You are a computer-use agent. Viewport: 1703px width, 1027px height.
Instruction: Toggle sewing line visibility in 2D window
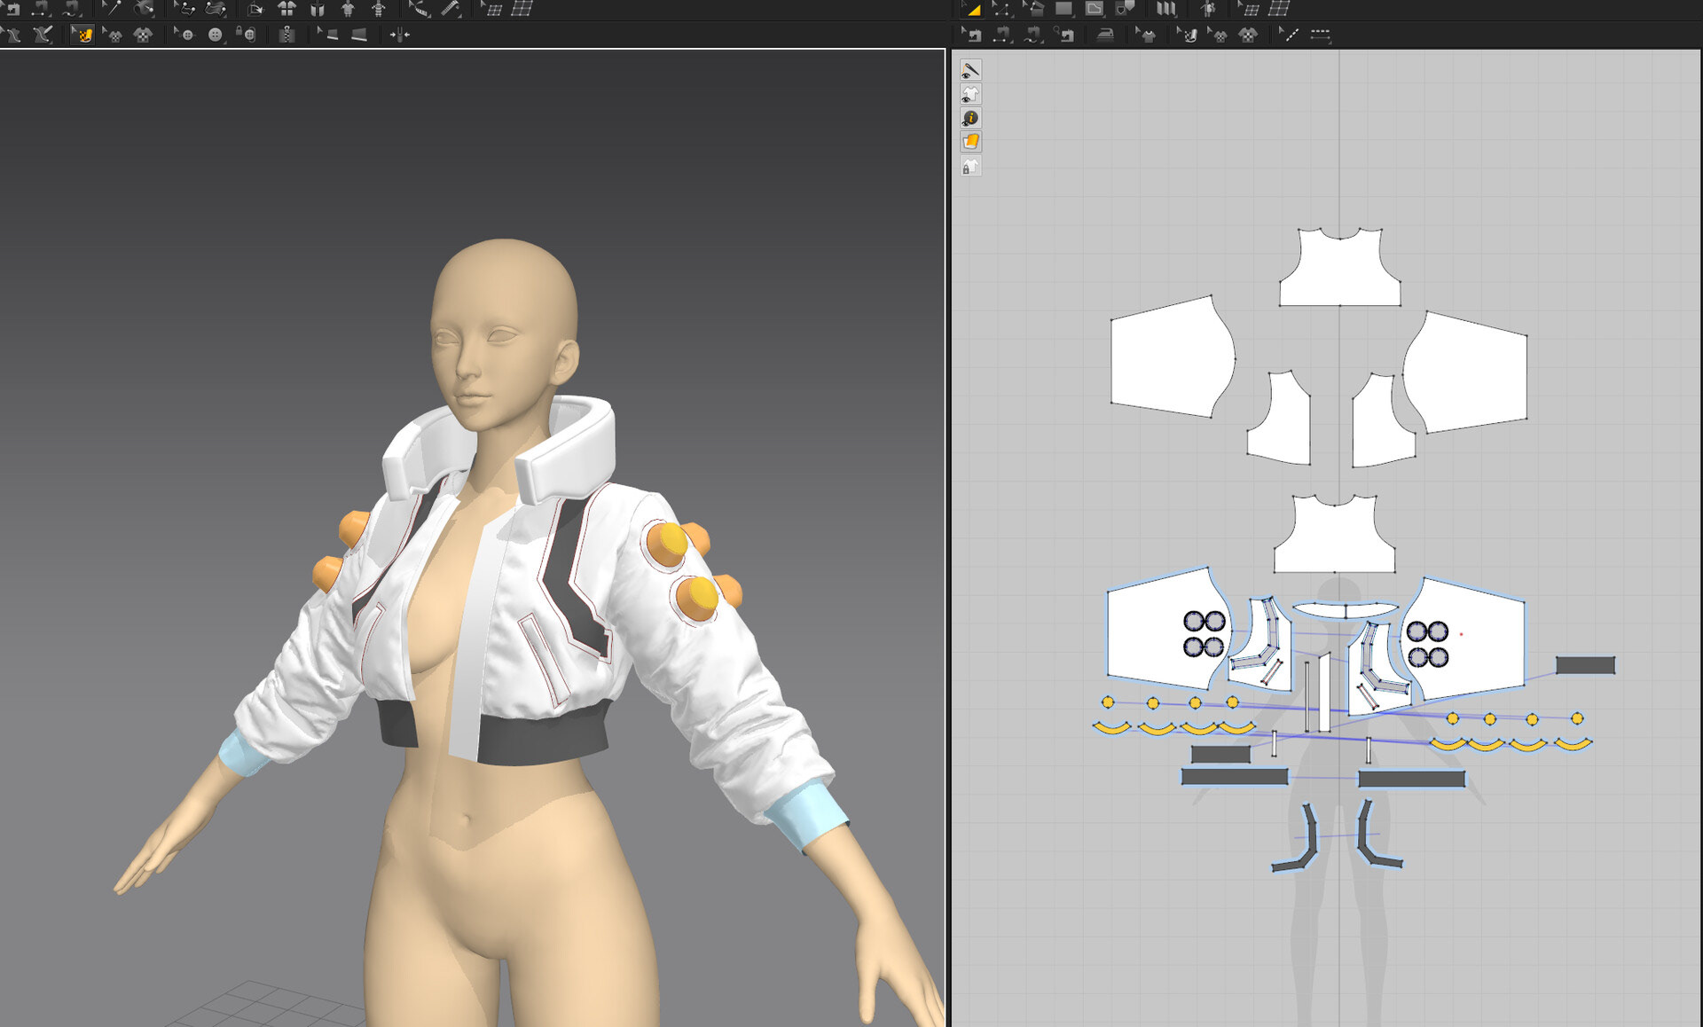click(969, 70)
